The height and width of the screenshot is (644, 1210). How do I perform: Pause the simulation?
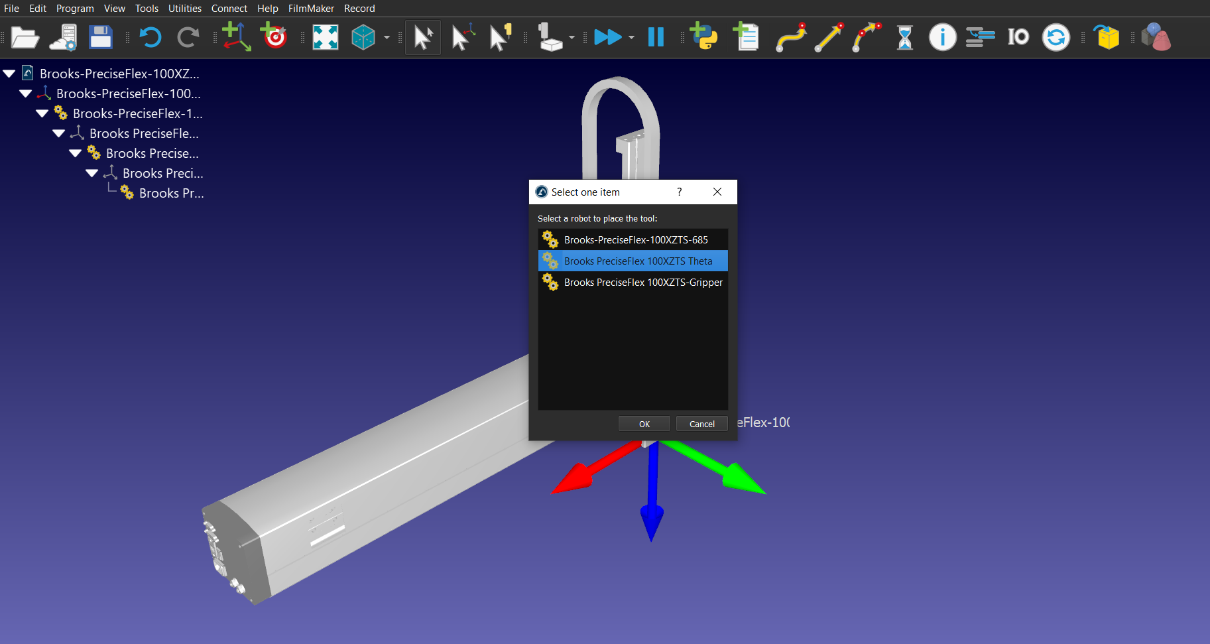point(656,37)
